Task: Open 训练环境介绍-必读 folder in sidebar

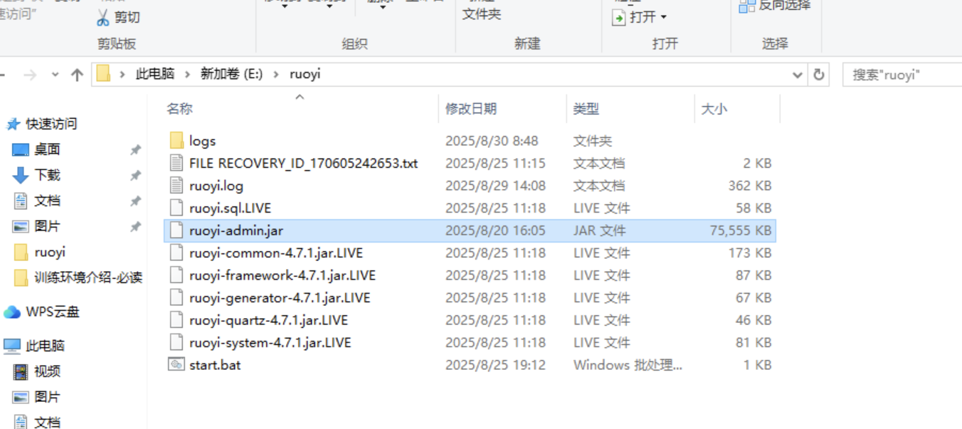Action: 88,277
